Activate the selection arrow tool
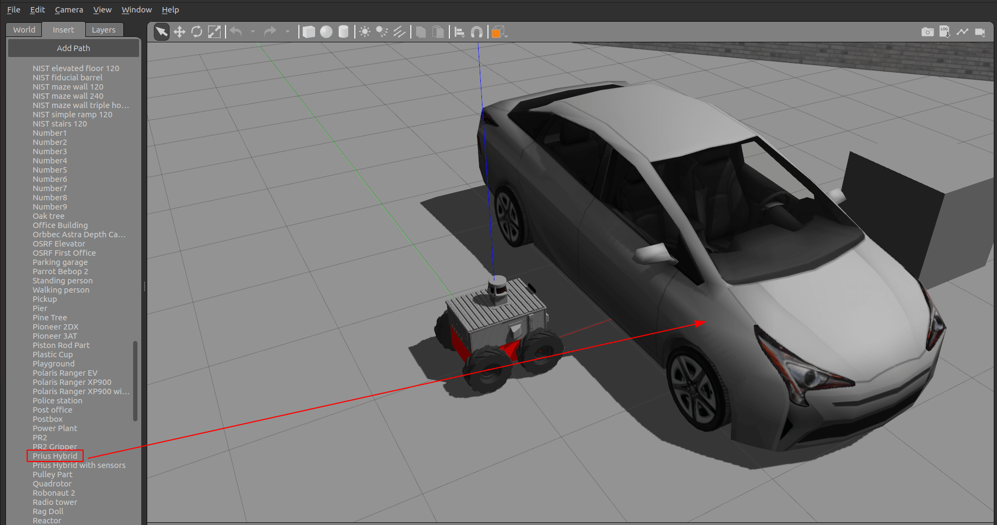 coord(161,32)
